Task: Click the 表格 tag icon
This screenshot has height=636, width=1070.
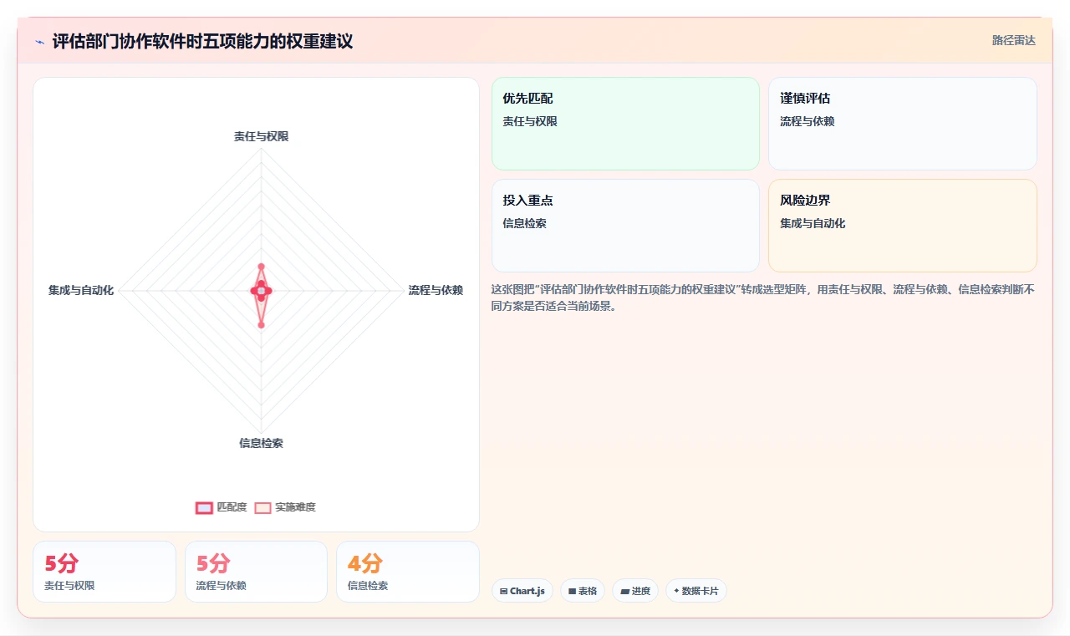Action: point(572,591)
